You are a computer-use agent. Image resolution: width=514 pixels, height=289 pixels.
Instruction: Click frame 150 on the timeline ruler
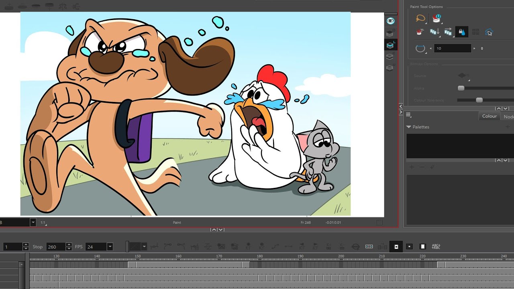click(137, 256)
